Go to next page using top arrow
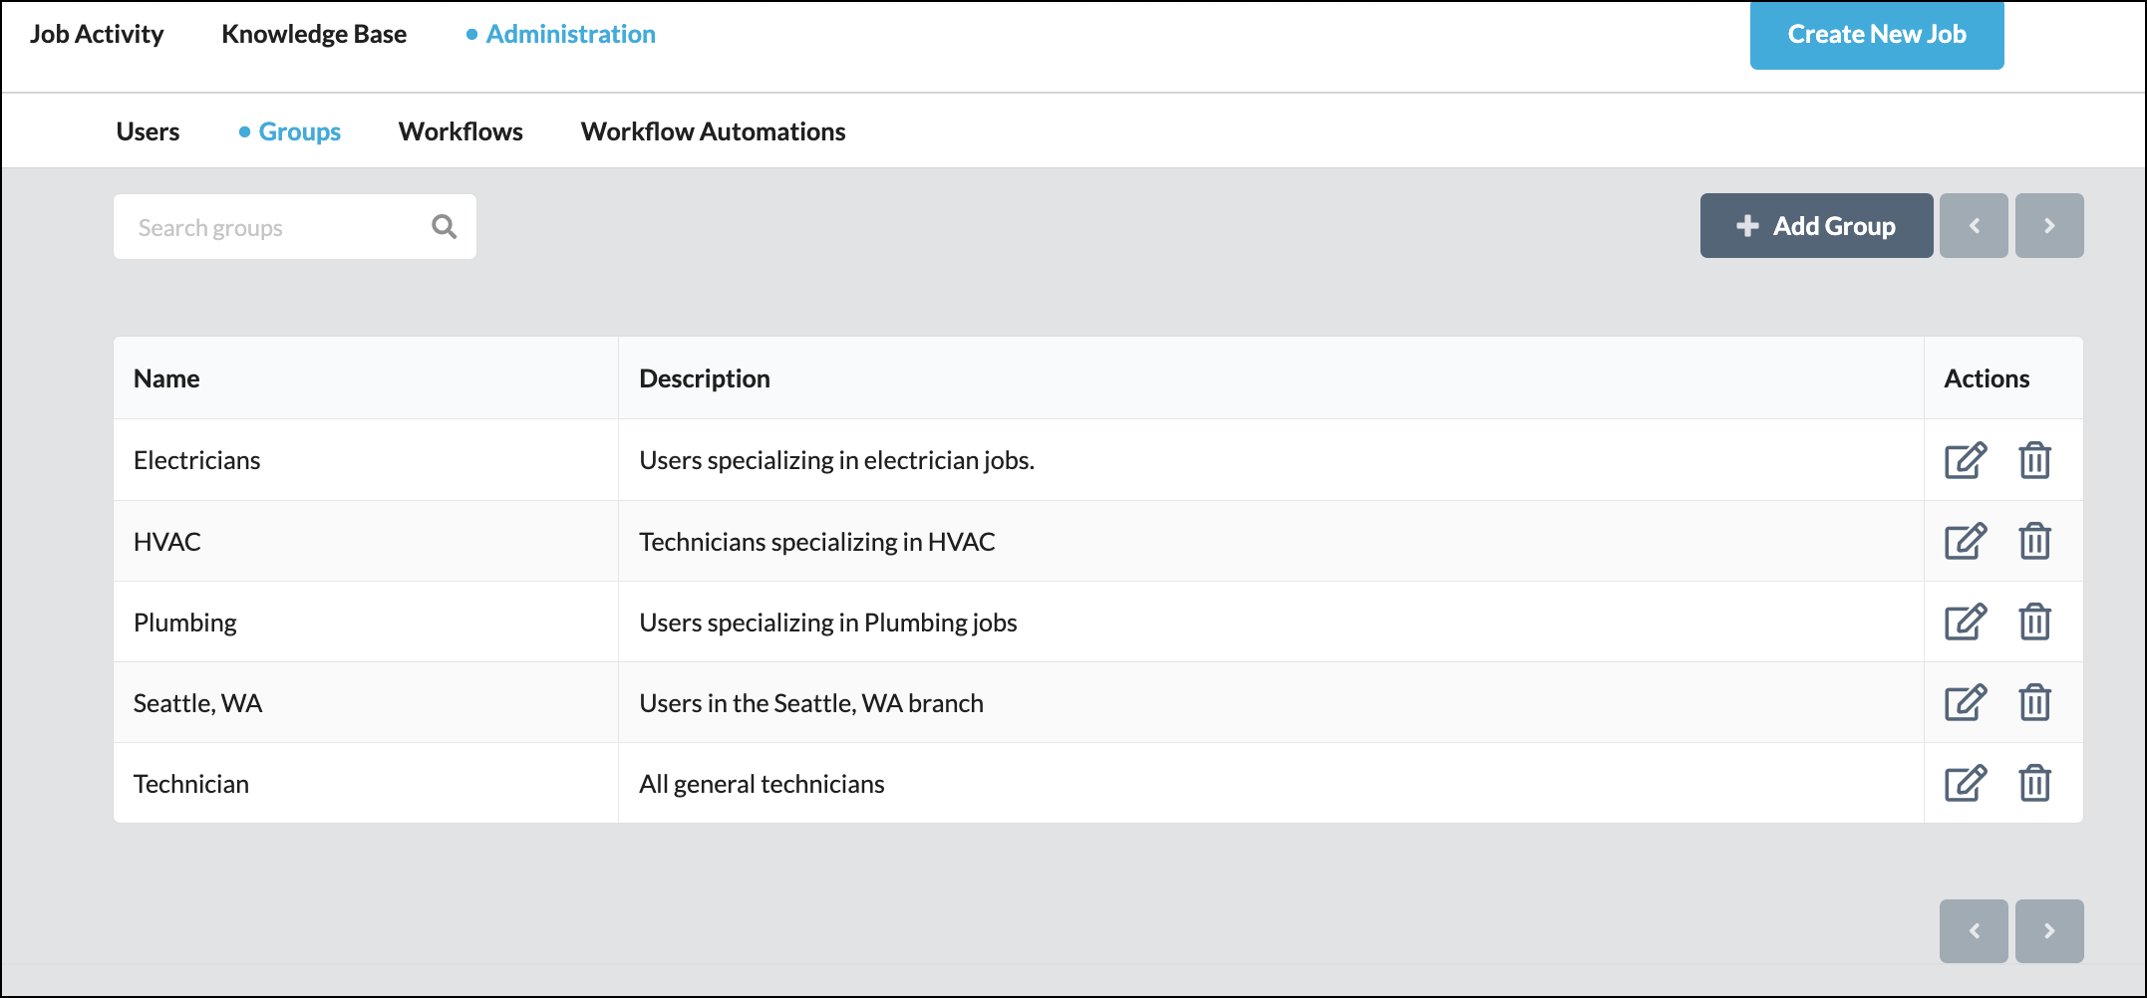Viewport: 2147px width, 998px height. [x=2048, y=226]
